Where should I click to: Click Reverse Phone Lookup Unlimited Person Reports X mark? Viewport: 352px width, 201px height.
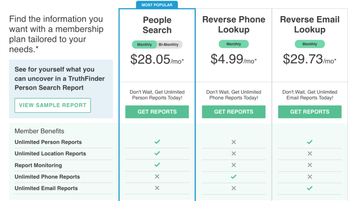[234, 142]
